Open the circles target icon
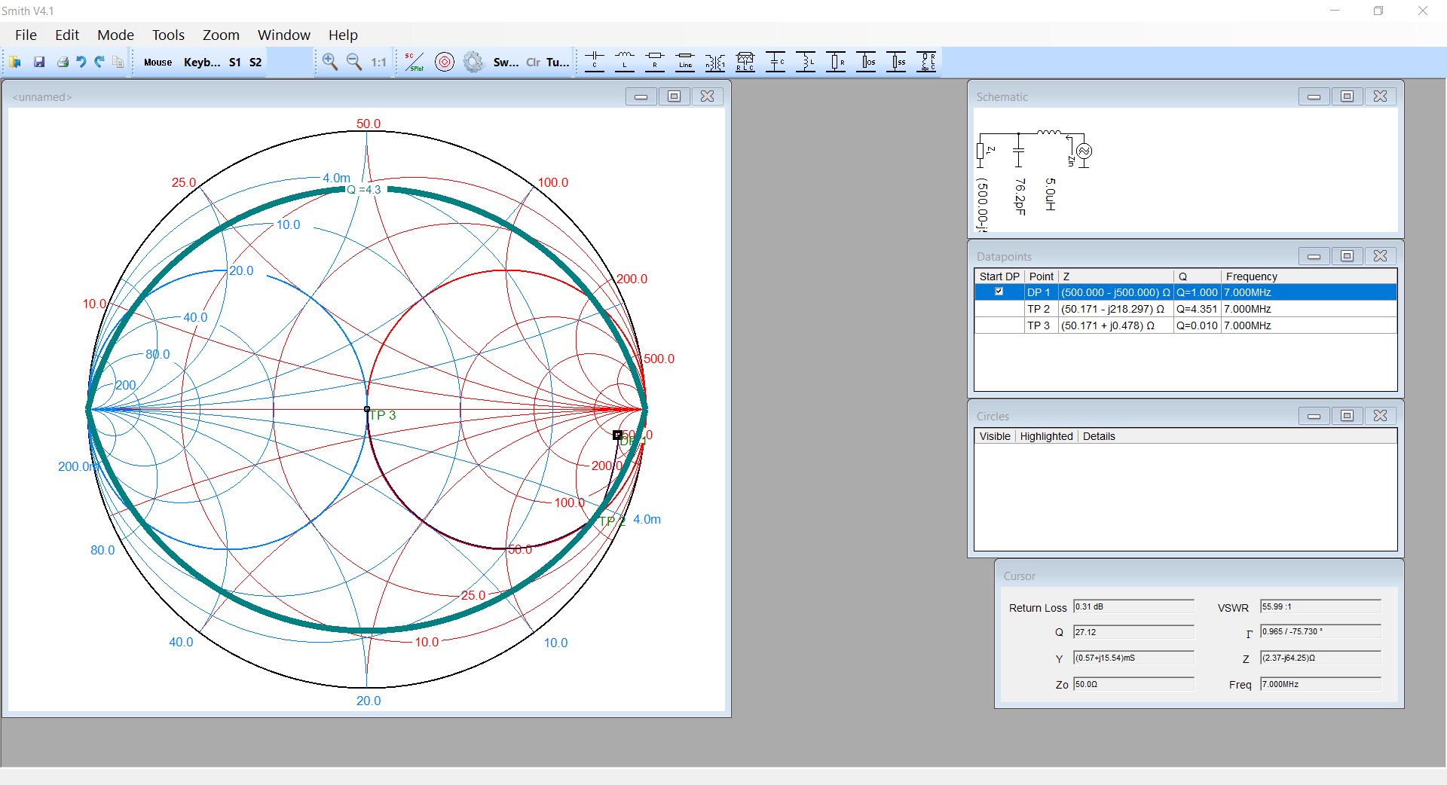The image size is (1447, 785). click(445, 62)
